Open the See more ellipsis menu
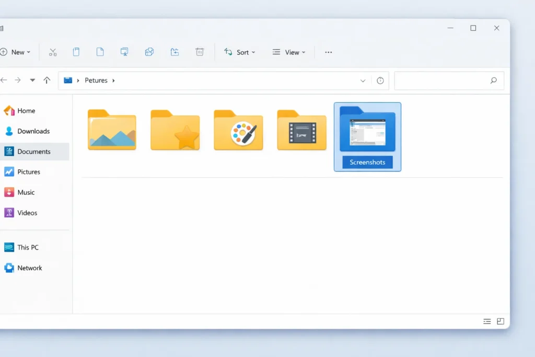Image resolution: width=535 pixels, height=357 pixels. (328, 52)
